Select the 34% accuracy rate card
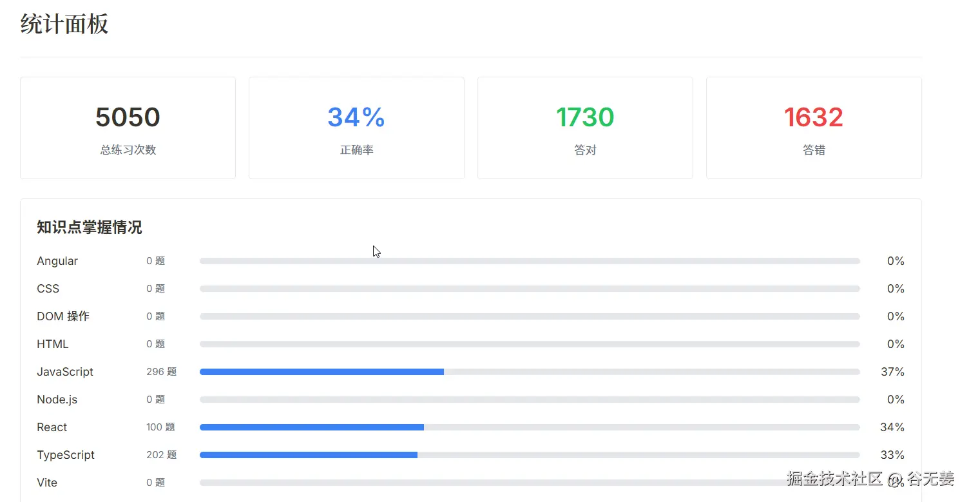969x502 pixels. (356, 128)
